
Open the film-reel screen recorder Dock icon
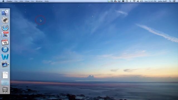[5, 64]
